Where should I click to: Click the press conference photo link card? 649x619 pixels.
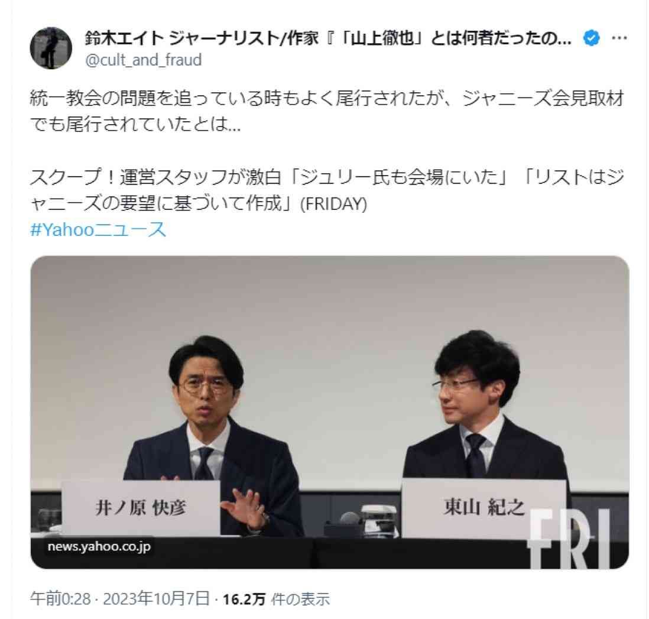[330, 413]
